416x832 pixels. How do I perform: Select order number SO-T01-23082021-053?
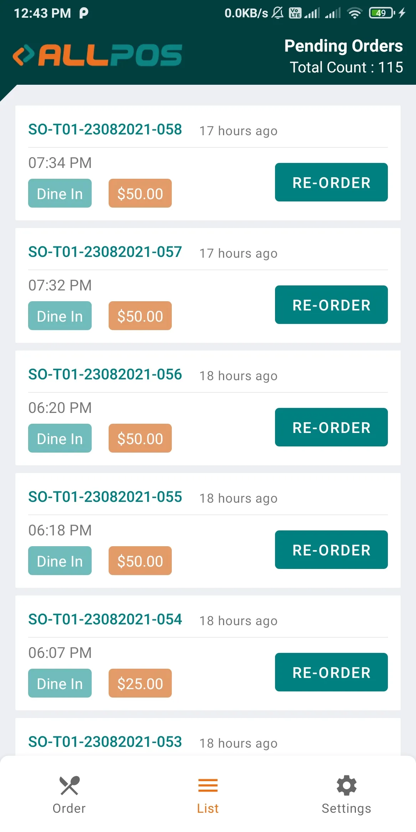click(x=105, y=742)
